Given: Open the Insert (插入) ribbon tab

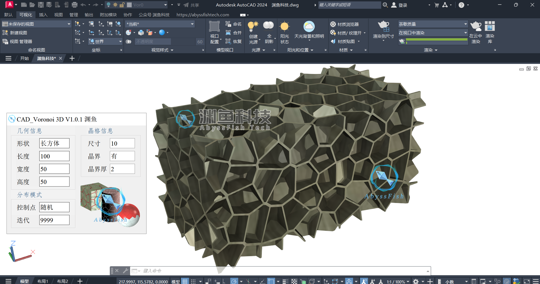Looking at the screenshot, I should [x=43, y=15].
